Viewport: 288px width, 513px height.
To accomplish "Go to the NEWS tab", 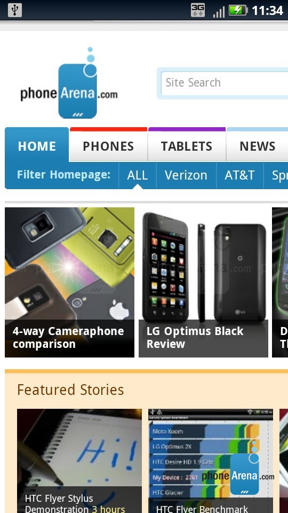I will [x=257, y=146].
